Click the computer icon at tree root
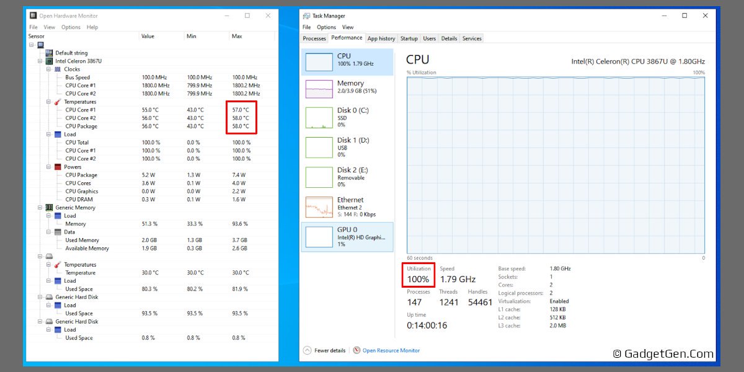Screen dimensions: 744x372 (x=40, y=45)
